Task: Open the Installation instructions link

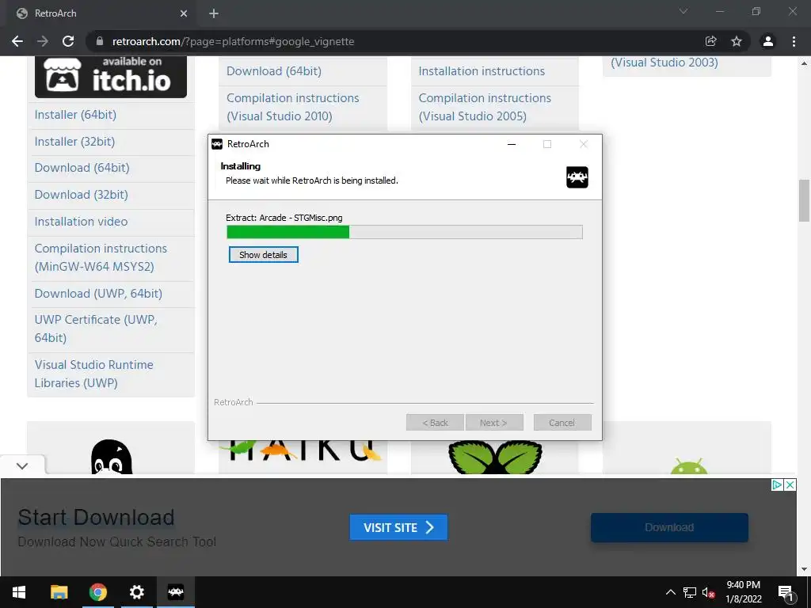Action: click(482, 71)
